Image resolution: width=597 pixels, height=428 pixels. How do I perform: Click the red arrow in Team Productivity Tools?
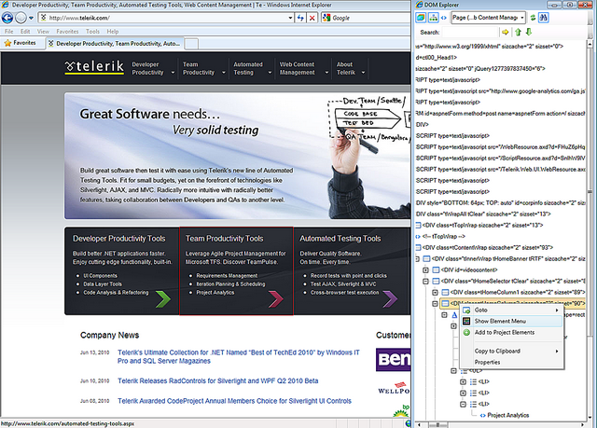tap(276, 298)
